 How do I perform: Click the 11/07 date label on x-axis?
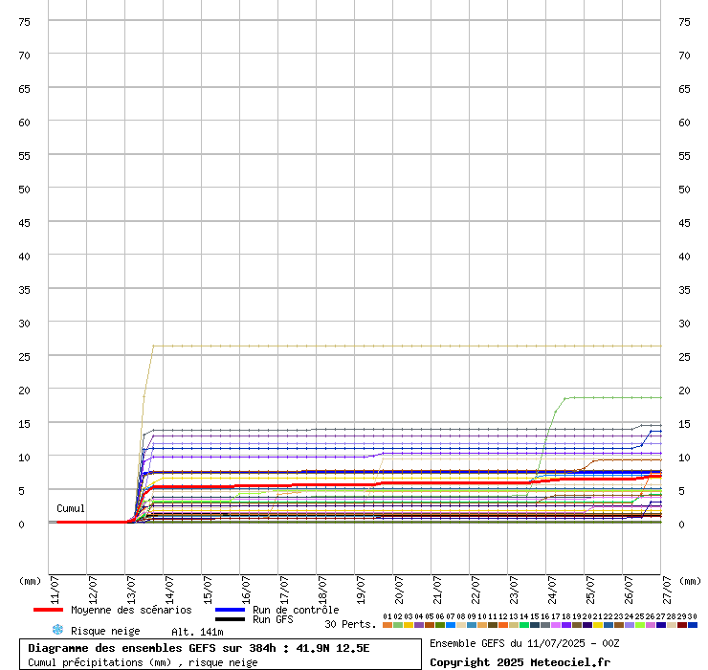click(x=55, y=590)
